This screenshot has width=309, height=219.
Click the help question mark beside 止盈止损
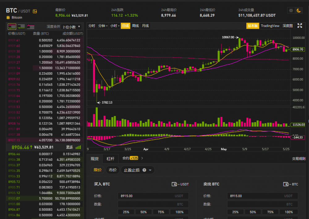144,170
